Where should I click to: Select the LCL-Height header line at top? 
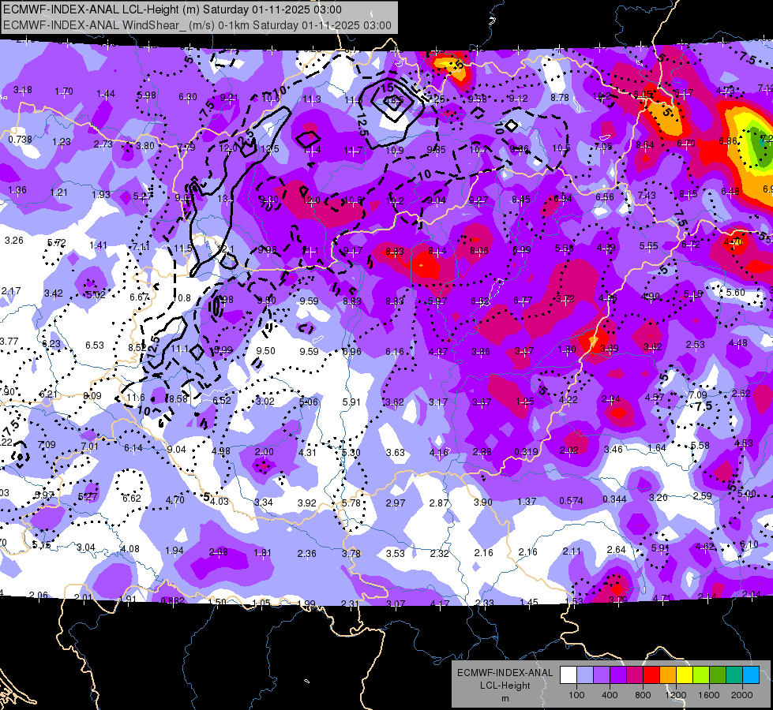[172, 9]
